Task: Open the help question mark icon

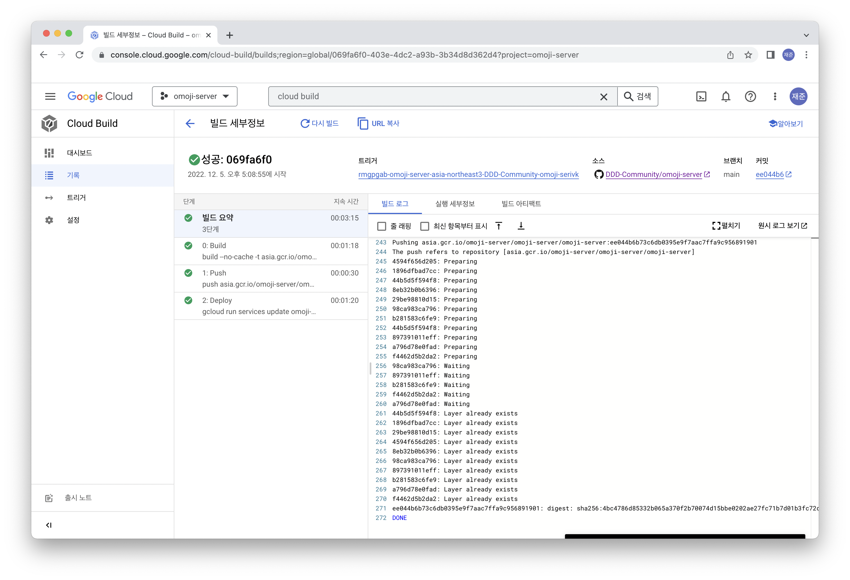Action: pos(750,97)
